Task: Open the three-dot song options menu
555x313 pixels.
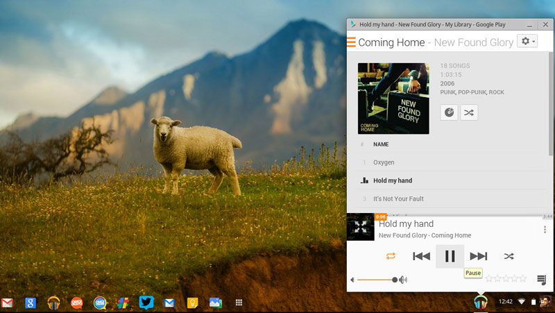Action: 545,230
